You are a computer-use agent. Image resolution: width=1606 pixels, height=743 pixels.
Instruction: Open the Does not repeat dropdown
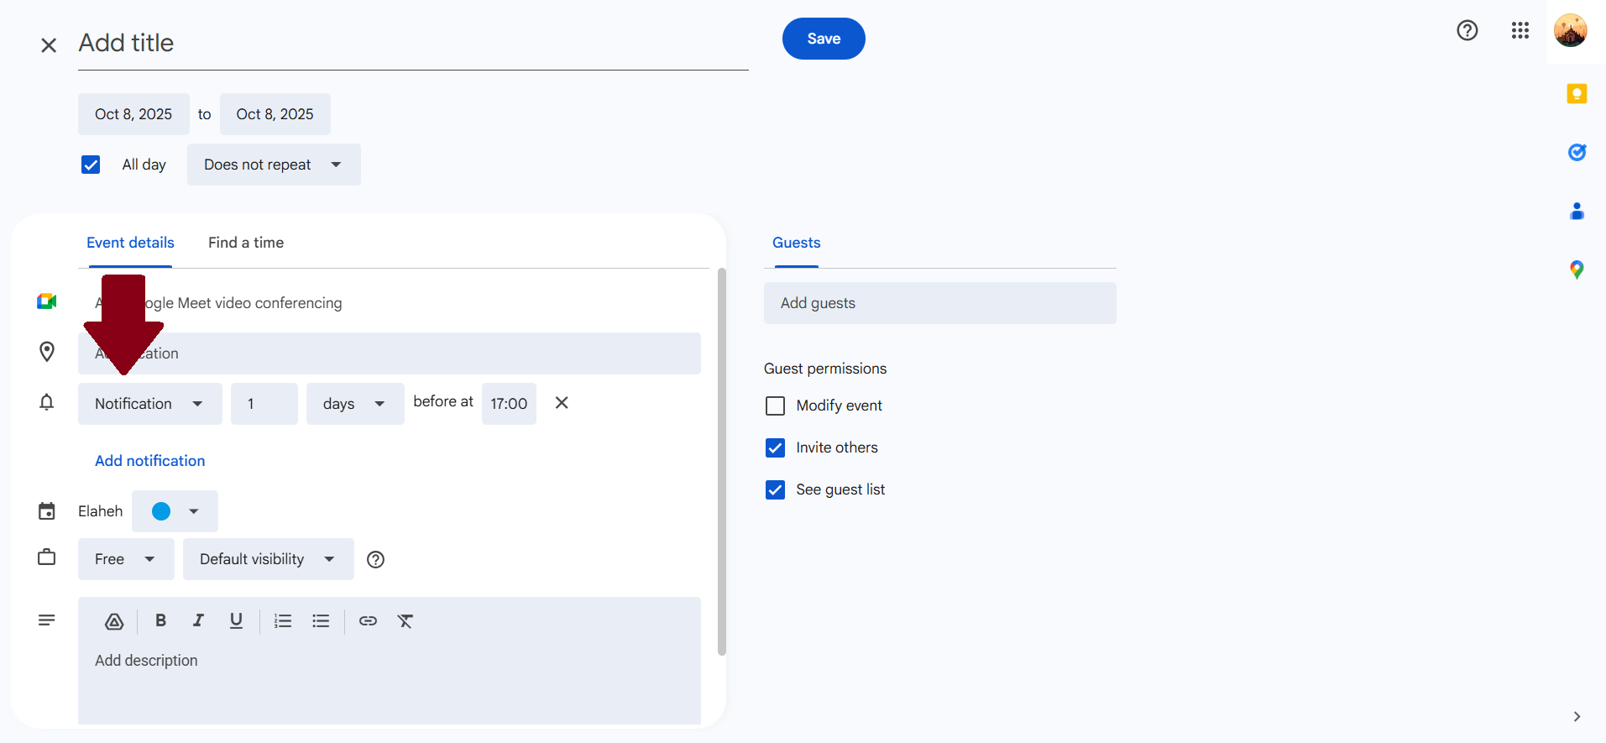[273, 165]
